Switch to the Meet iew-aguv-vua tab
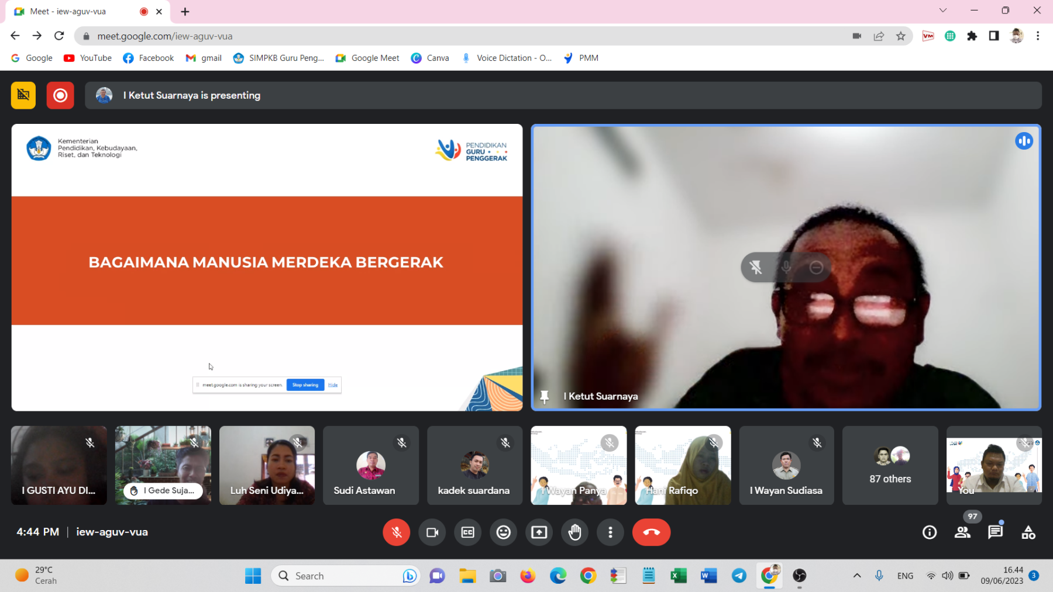 tap(76, 12)
